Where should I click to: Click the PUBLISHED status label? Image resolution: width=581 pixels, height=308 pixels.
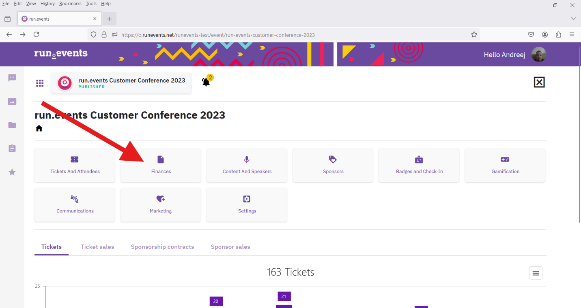(91, 87)
